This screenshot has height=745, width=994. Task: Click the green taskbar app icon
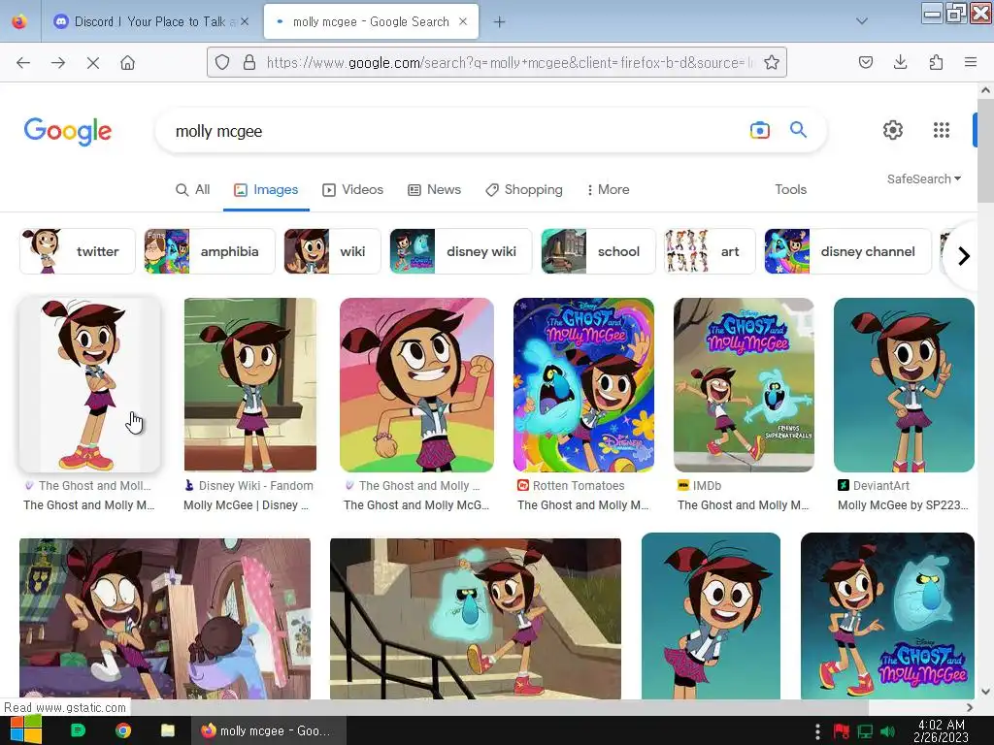[x=78, y=730]
